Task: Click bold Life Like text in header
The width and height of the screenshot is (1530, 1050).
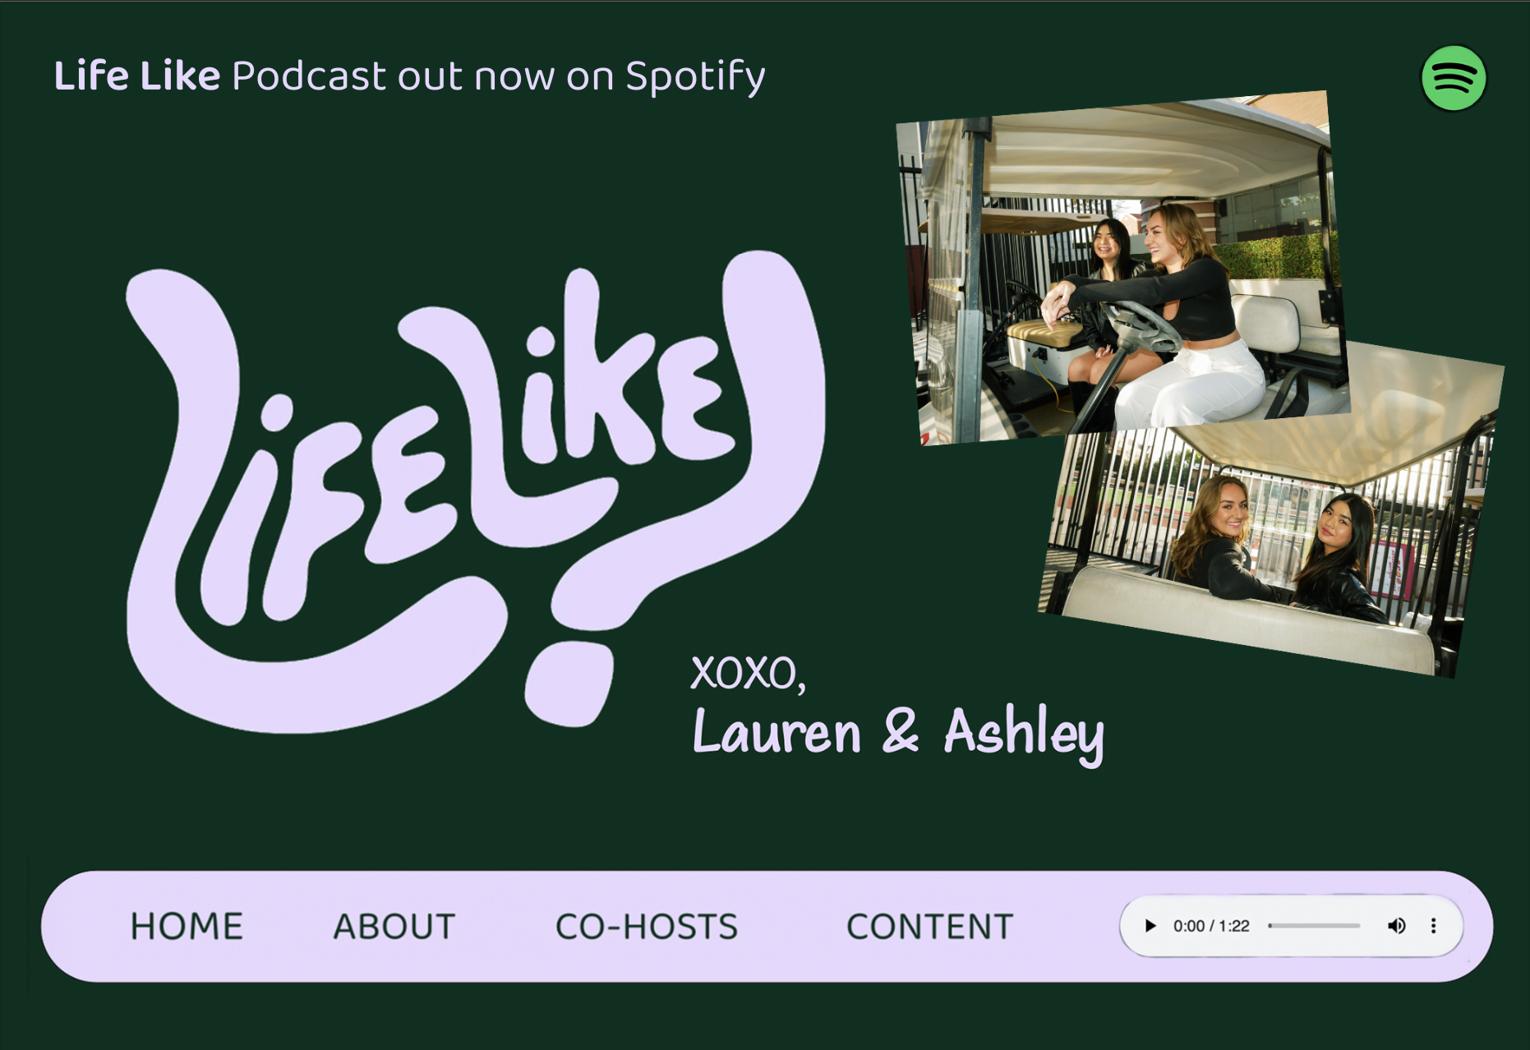Action: (136, 76)
